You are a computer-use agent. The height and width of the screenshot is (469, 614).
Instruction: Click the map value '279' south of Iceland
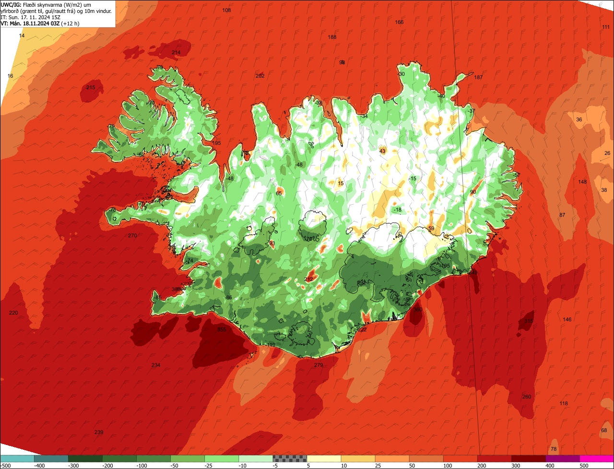(x=319, y=365)
